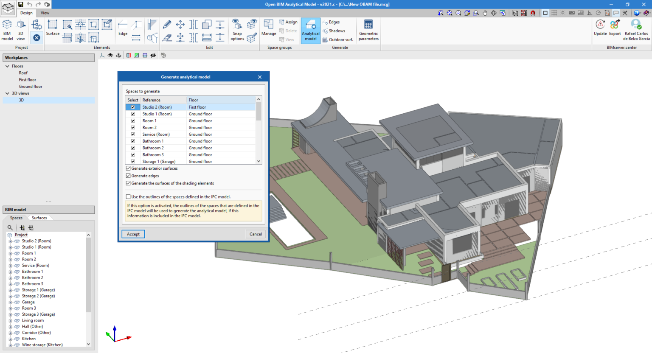
Task: Click the eye visibility icon below the ribbon
Action: pyautogui.click(x=154, y=55)
